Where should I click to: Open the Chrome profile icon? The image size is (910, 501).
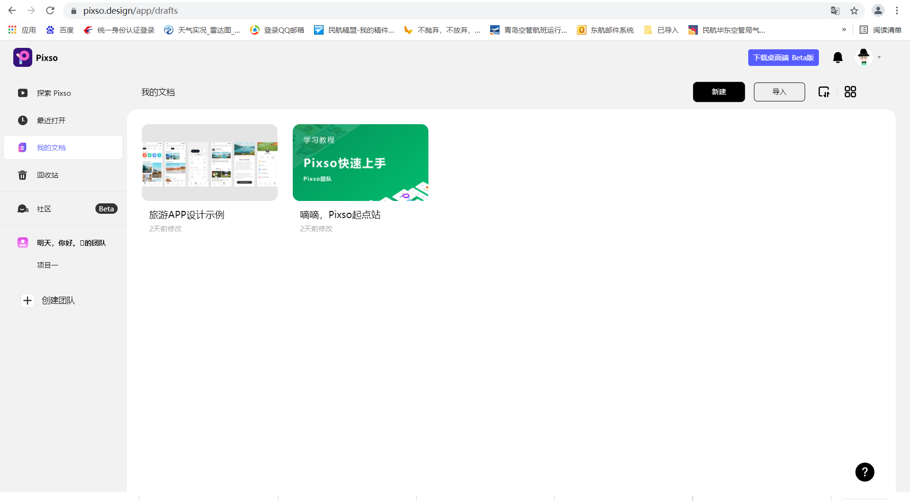878,10
